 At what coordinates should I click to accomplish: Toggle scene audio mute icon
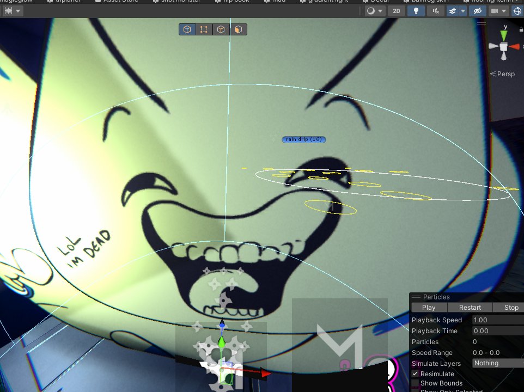point(435,11)
